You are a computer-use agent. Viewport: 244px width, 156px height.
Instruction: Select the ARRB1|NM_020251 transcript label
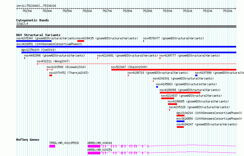100,150
